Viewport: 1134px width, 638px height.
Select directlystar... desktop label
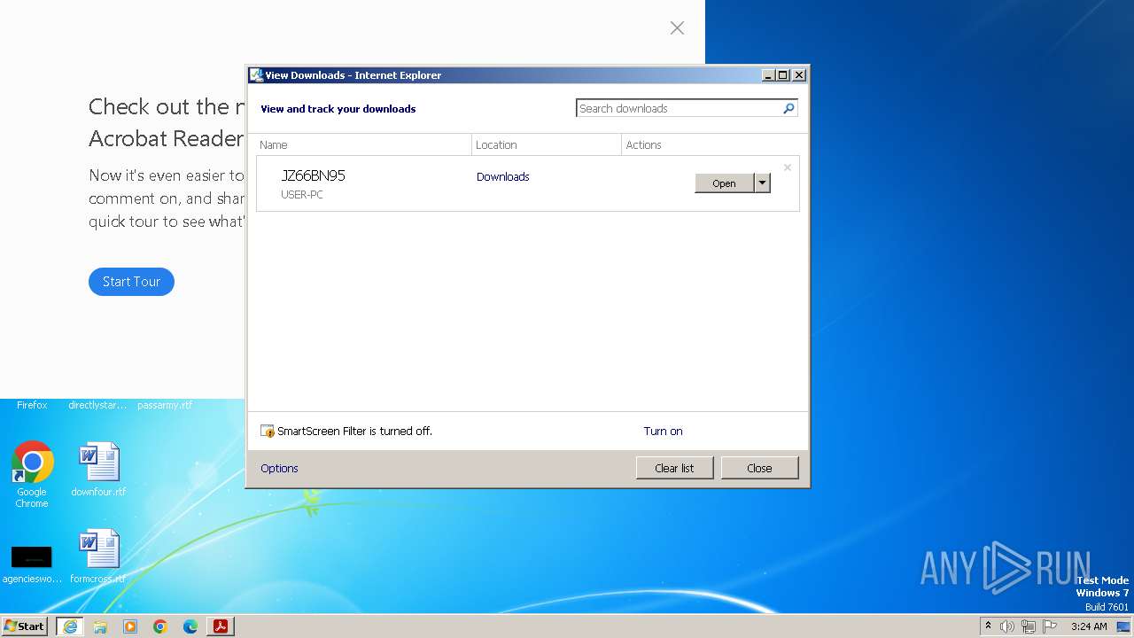coord(97,405)
